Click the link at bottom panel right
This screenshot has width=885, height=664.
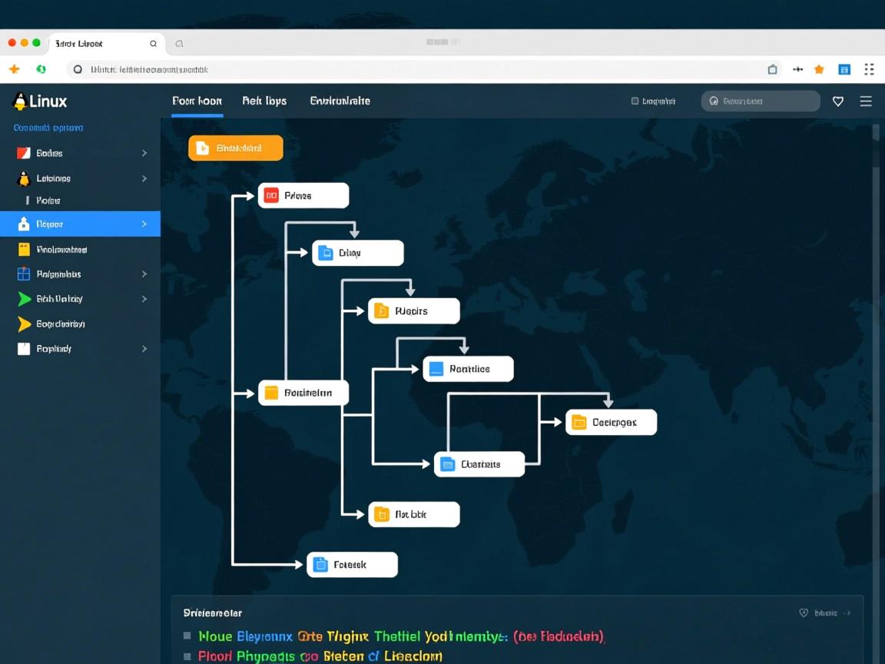(x=826, y=613)
